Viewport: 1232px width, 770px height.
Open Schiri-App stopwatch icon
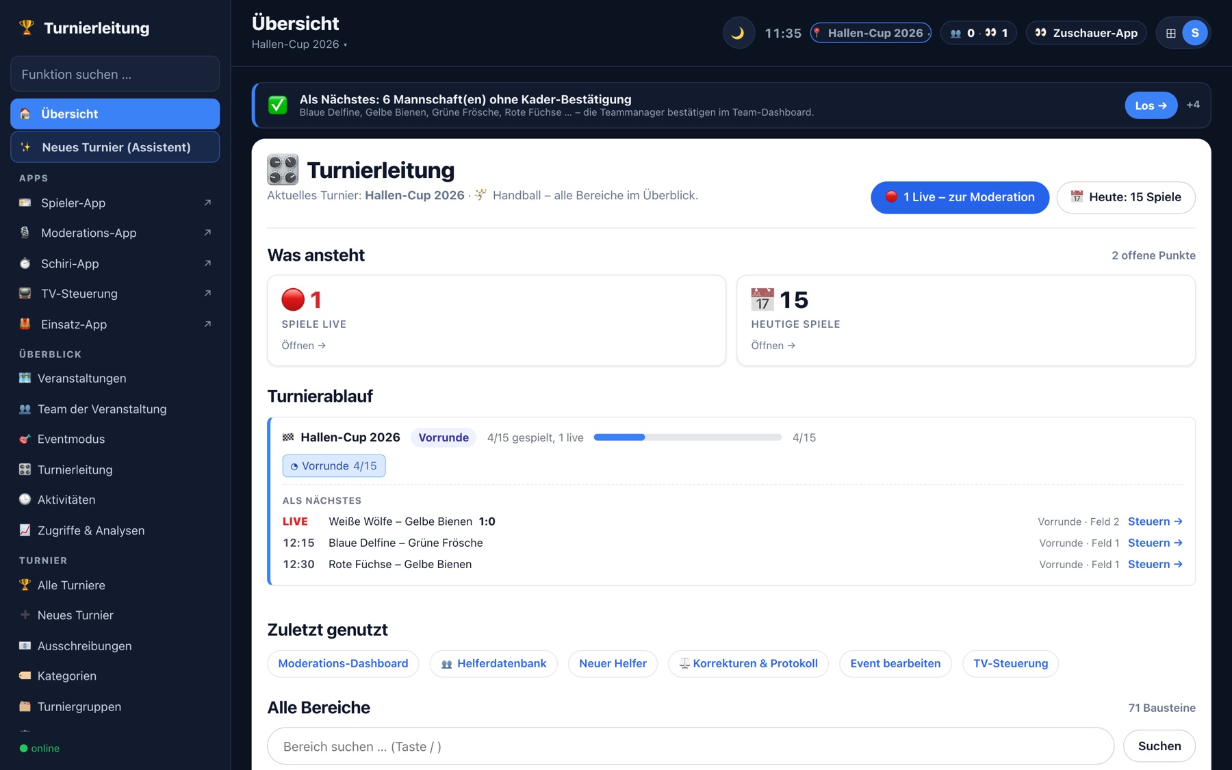click(25, 264)
